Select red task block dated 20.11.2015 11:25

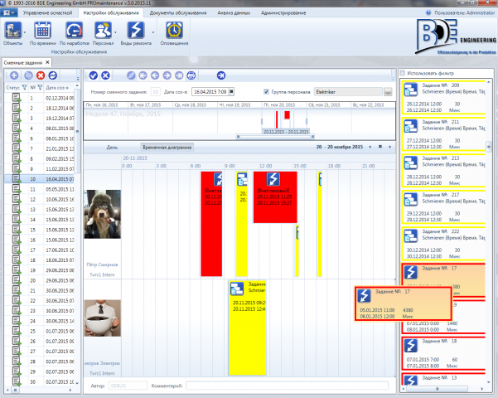coord(275,197)
